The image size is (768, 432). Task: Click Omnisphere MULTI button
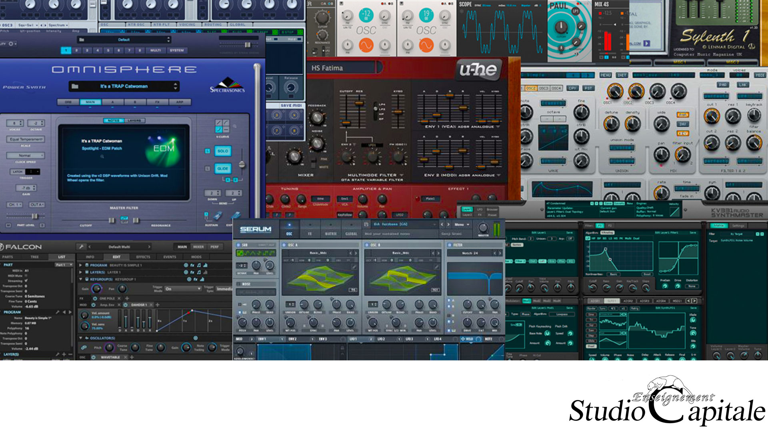pyautogui.click(x=156, y=50)
